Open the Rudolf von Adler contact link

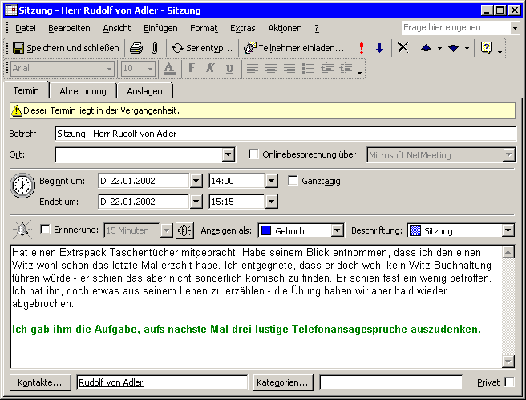(x=111, y=382)
